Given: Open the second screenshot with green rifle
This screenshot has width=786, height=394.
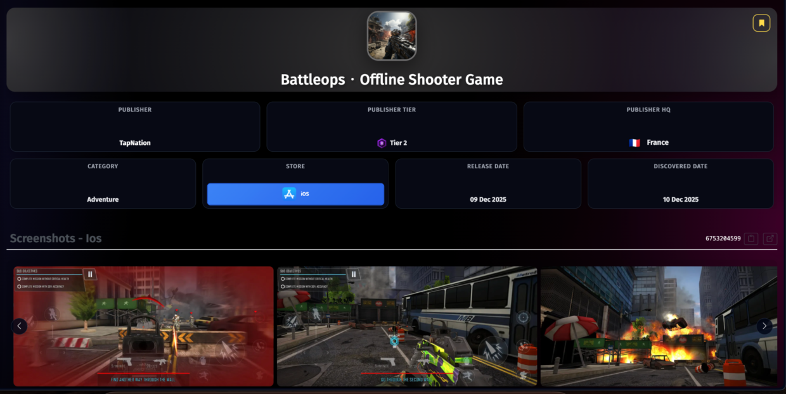Looking at the screenshot, I should [x=407, y=326].
